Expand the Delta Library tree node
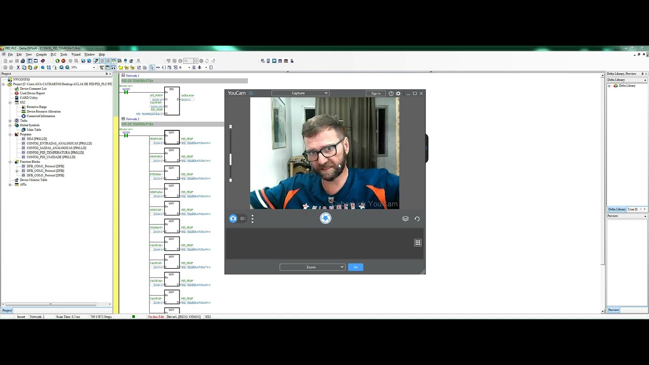Image resolution: width=649 pixels, height=365 pixels. pyautogui.click(x=609, y=86)
